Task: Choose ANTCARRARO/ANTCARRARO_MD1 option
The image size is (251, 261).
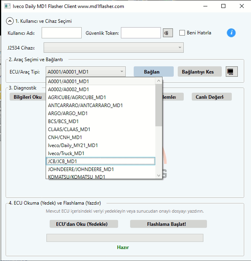Action: point(100,106)
